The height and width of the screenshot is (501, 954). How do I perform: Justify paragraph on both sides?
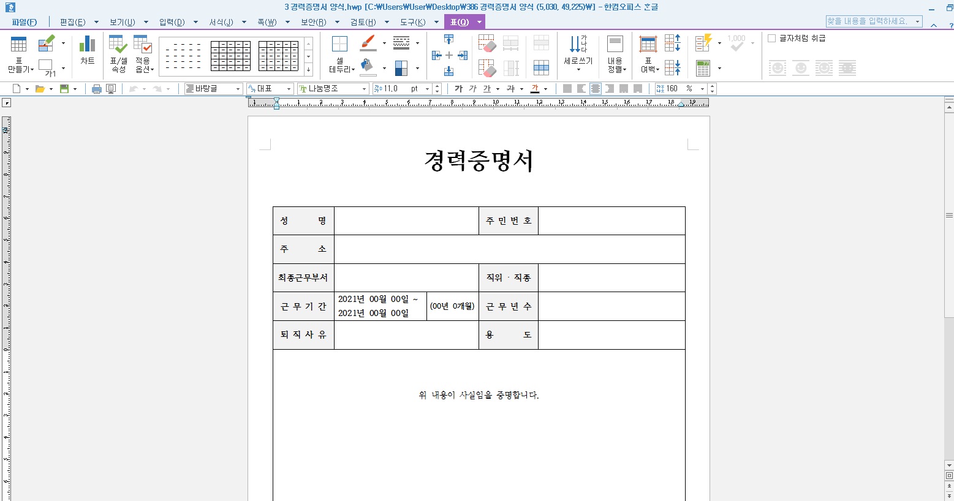click(x=567, y=89)
